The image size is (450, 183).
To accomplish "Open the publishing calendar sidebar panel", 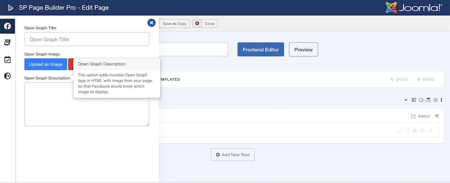I will 8,59.
